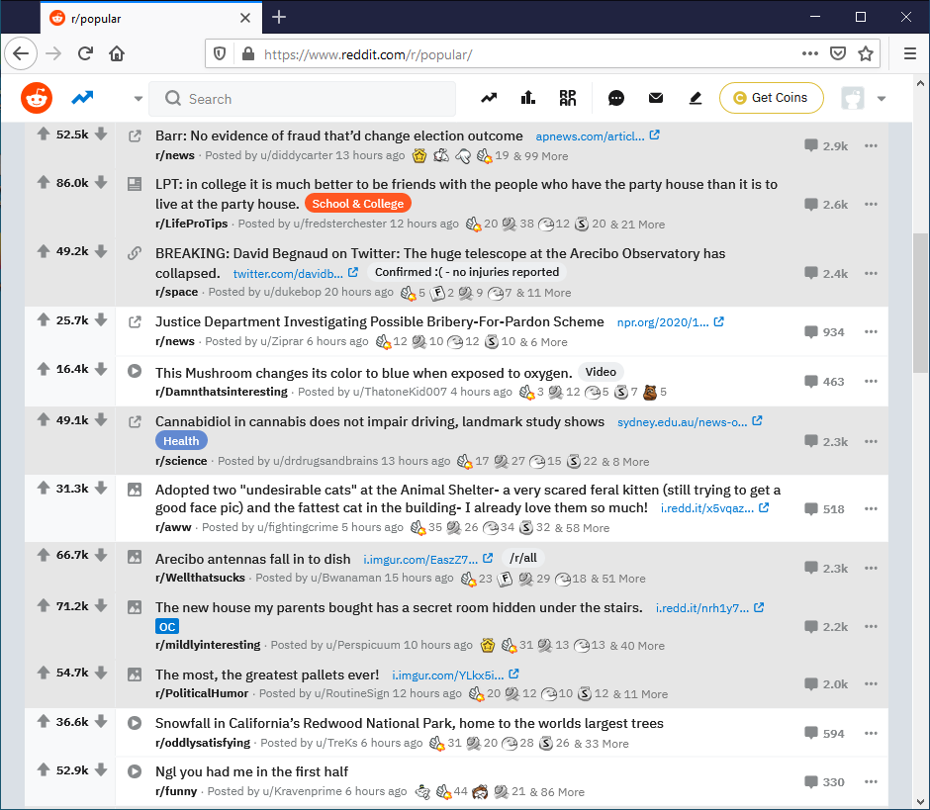
Task: Open more options for secret room post
Action: point(871,627)
